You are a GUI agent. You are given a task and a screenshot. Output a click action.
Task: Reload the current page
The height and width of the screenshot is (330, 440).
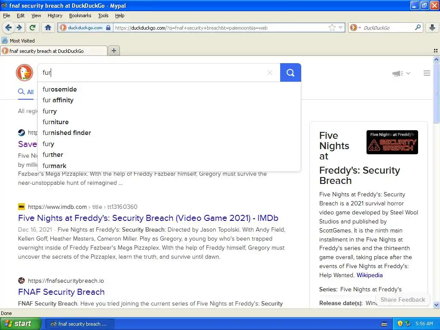click(x=33, y=27)
